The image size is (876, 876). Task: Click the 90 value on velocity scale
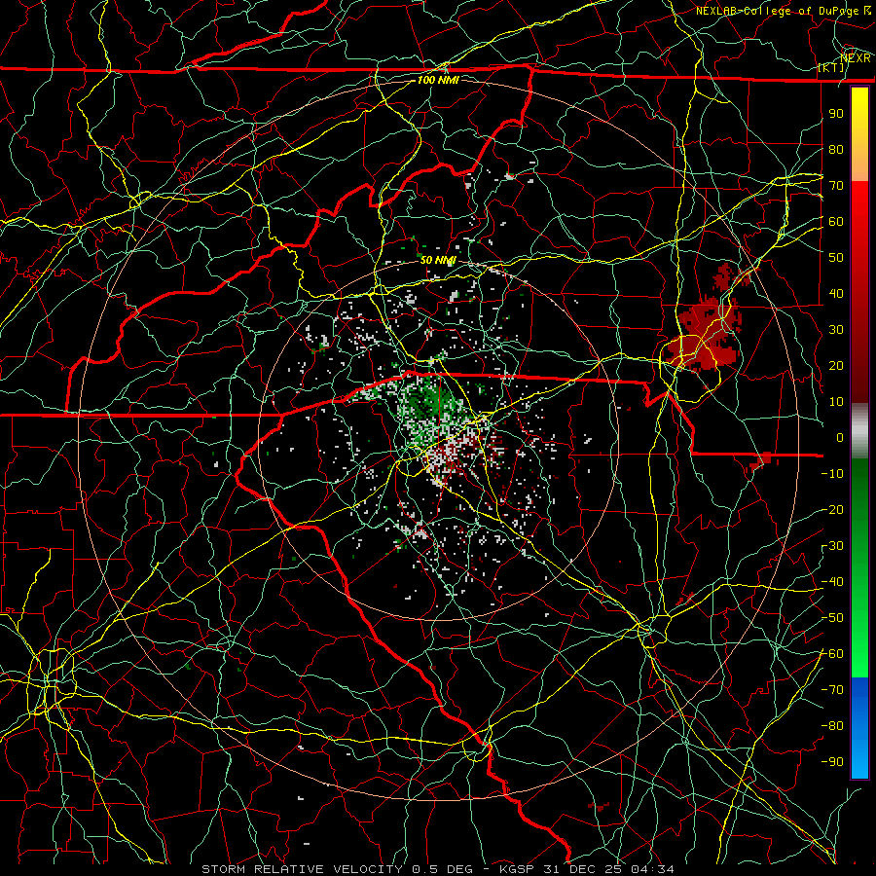point(836,114)
